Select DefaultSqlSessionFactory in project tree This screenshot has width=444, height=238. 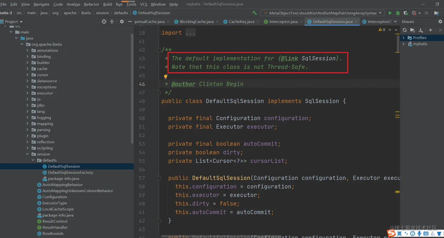pos(70,173)
